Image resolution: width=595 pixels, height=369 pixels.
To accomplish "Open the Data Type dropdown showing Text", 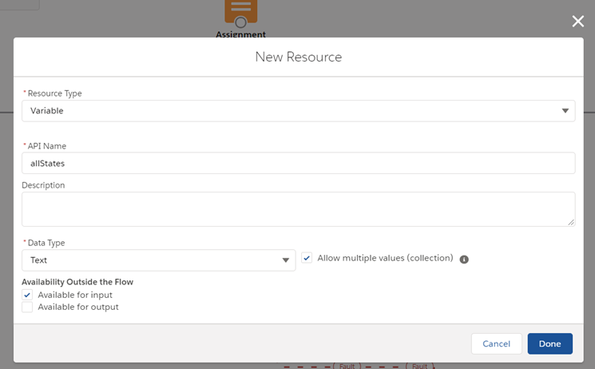I will 159,260.
